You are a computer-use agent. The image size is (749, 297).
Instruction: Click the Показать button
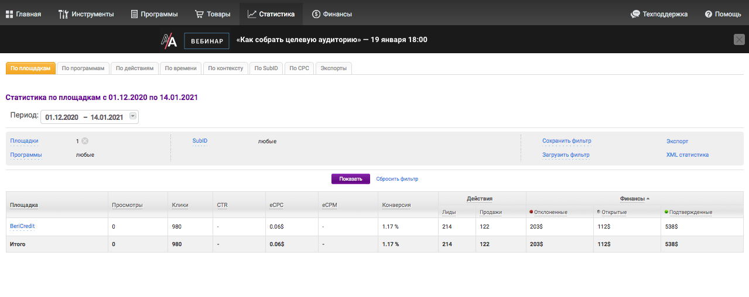coord(351,179)
